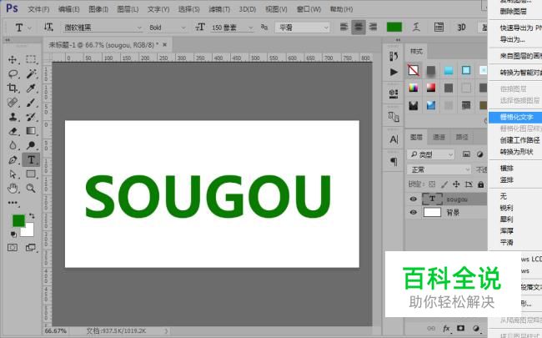Open the layer filter 类型 dropdown

431,154
